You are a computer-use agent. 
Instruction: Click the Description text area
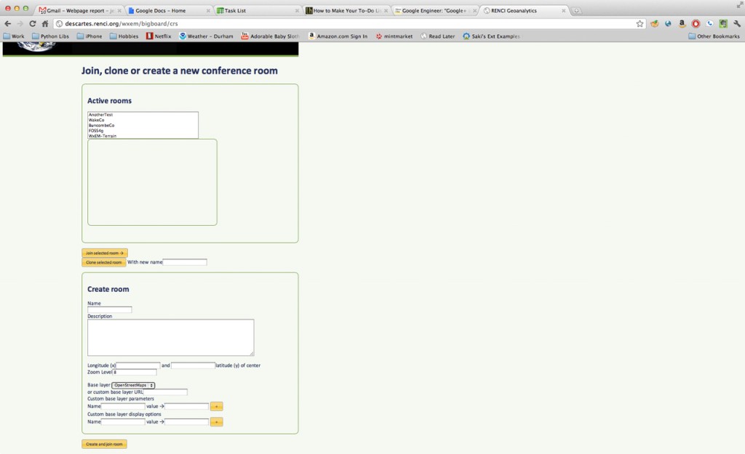[x=170, y=337]
